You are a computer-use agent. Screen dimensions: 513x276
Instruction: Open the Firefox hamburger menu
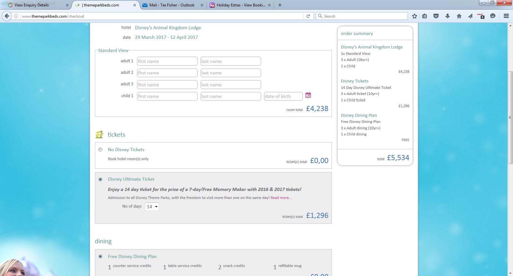point(506,16)
